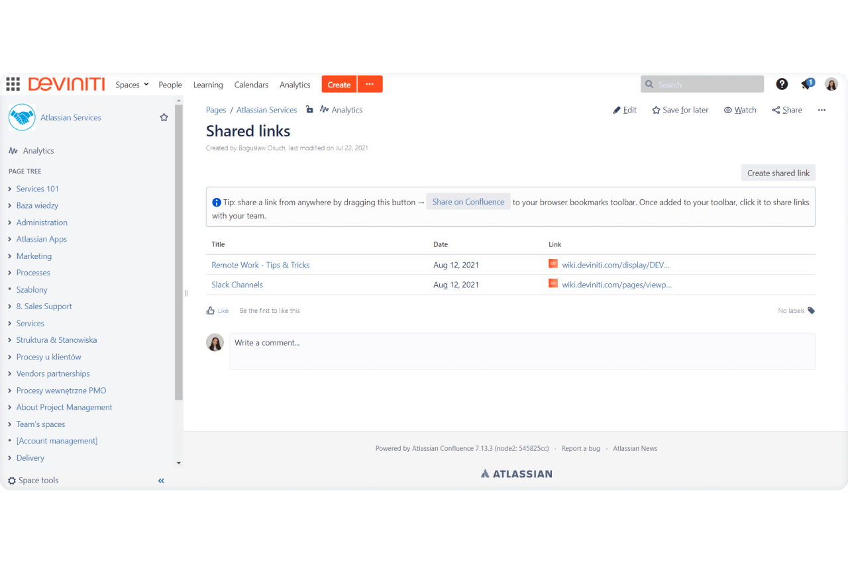
Task: Expand the Services 101 tree item
Action: pyautogui.click(x=9, y=189)
